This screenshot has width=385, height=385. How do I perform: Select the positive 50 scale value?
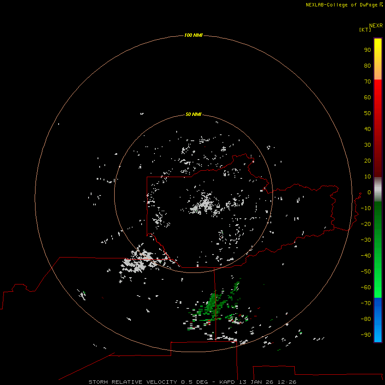coord(367,113)
